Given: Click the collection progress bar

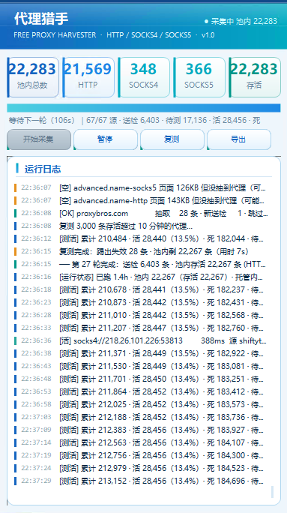Looking at the screenshot, I should tap(144, 108).
